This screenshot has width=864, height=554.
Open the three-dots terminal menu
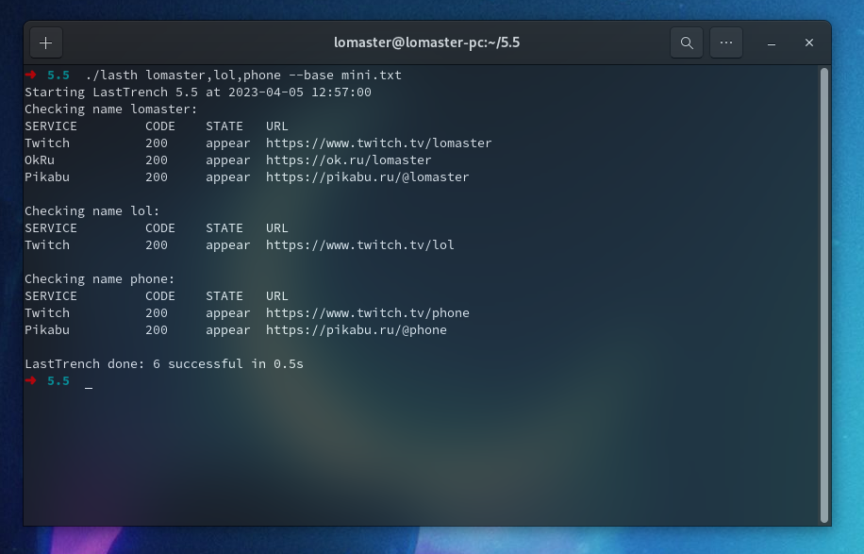coord(726,42)
